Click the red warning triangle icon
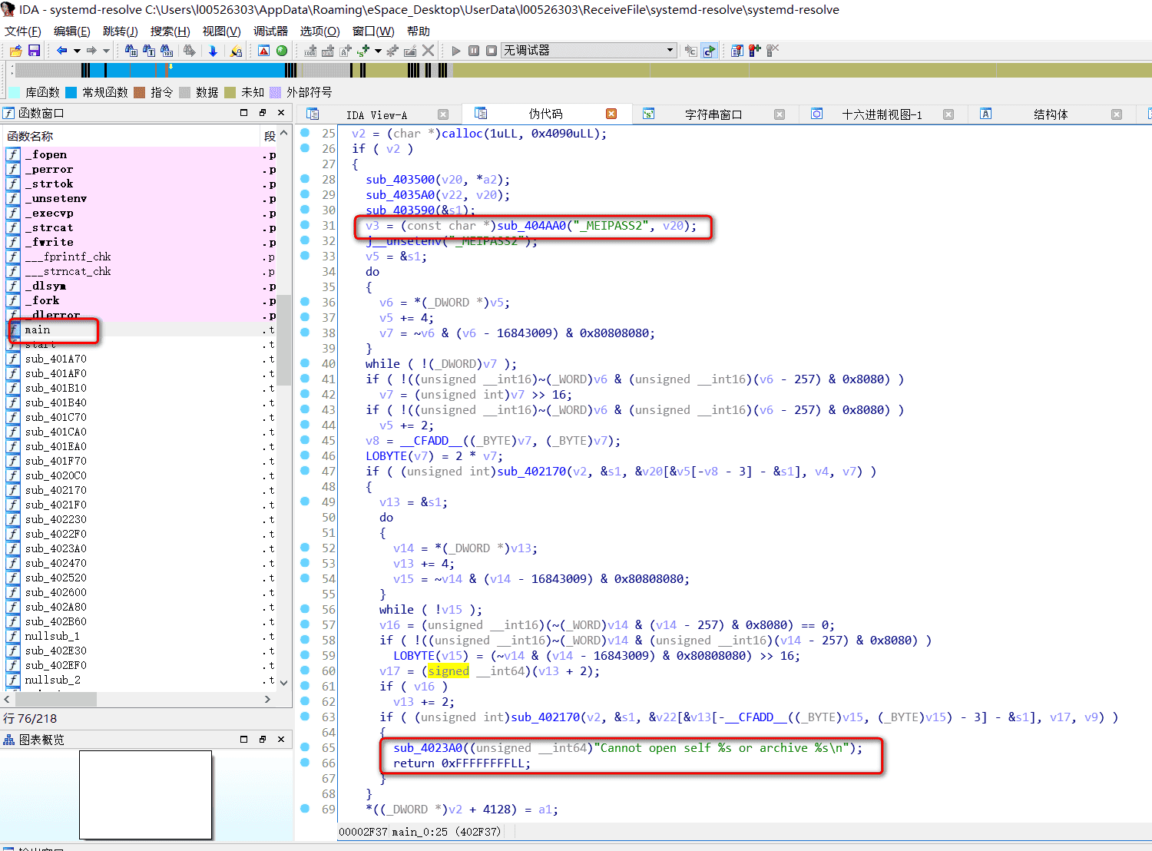 (x=263, y=51)
